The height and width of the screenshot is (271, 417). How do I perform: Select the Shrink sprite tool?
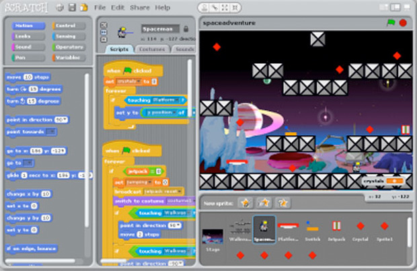[235, 7]
